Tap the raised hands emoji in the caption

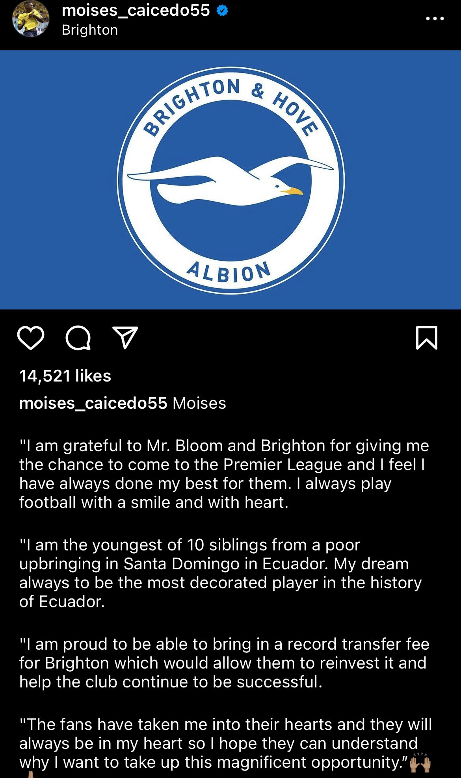(x=420, y=762)
